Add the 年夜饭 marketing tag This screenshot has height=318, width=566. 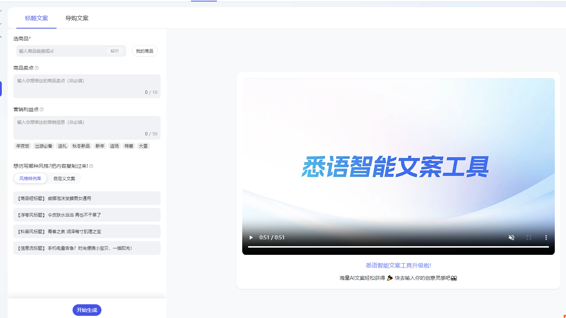coord(23,146)
